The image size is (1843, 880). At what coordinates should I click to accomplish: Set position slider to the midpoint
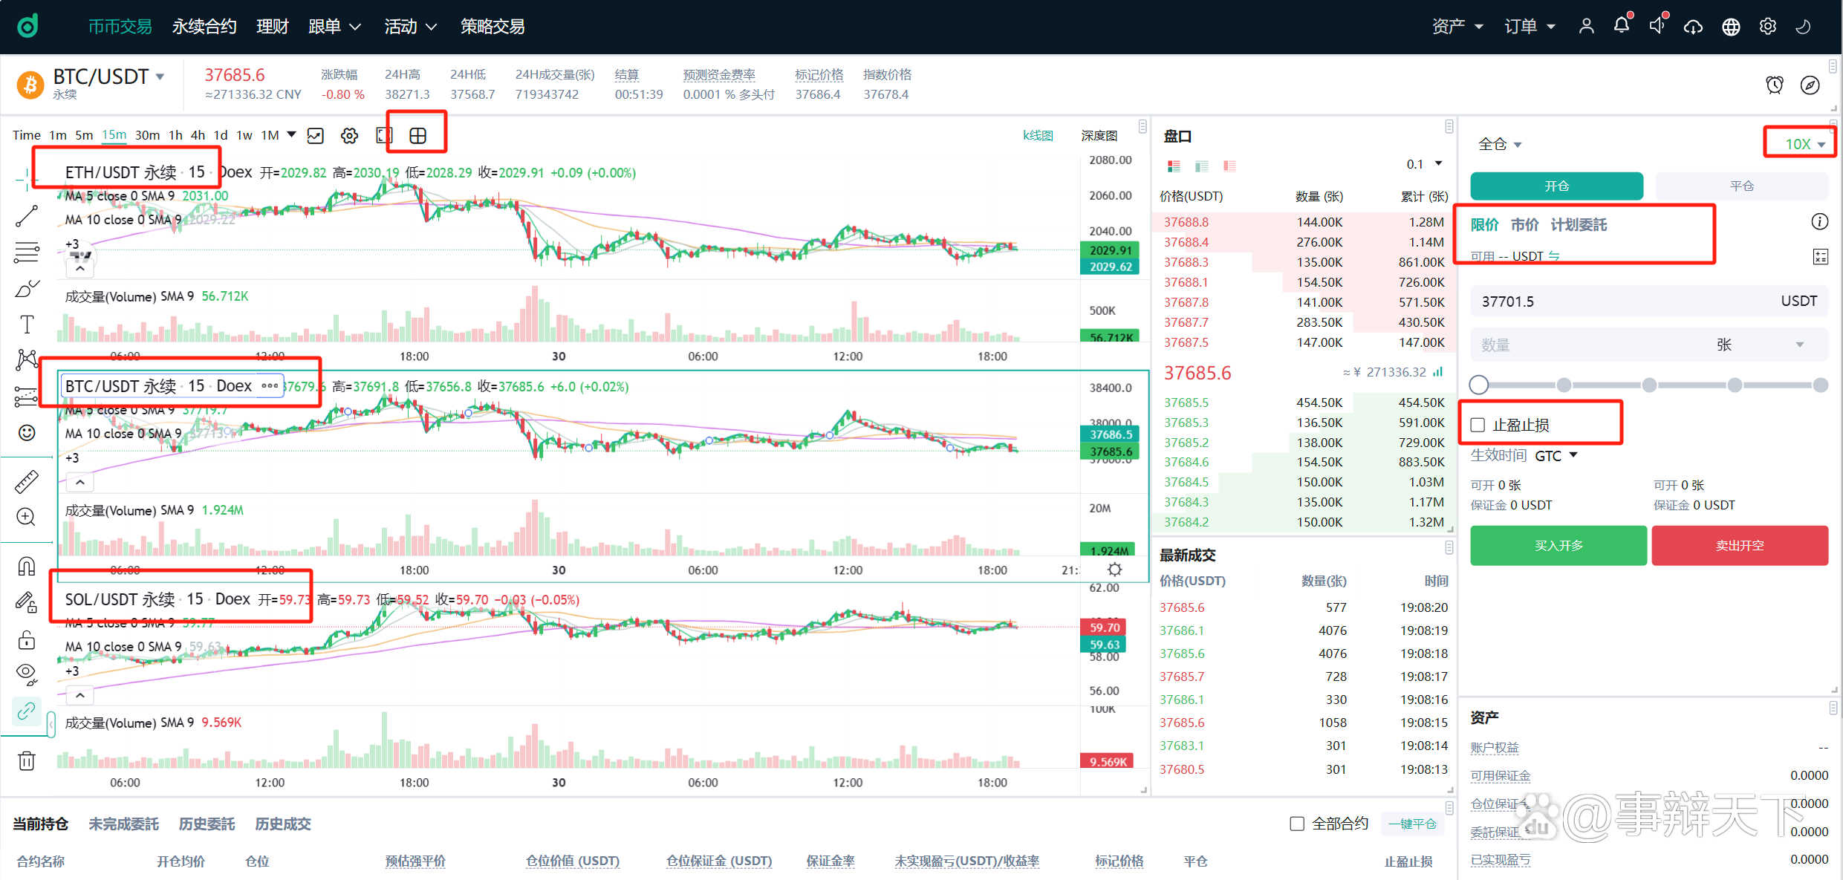[1649, 385]
